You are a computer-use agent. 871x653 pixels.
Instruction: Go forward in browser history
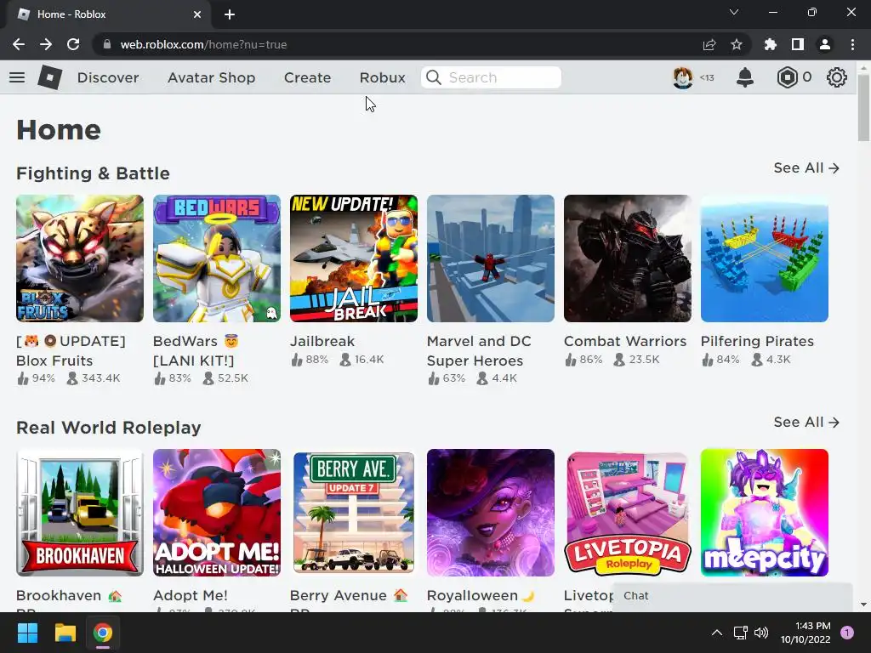(x=46, y=44)
